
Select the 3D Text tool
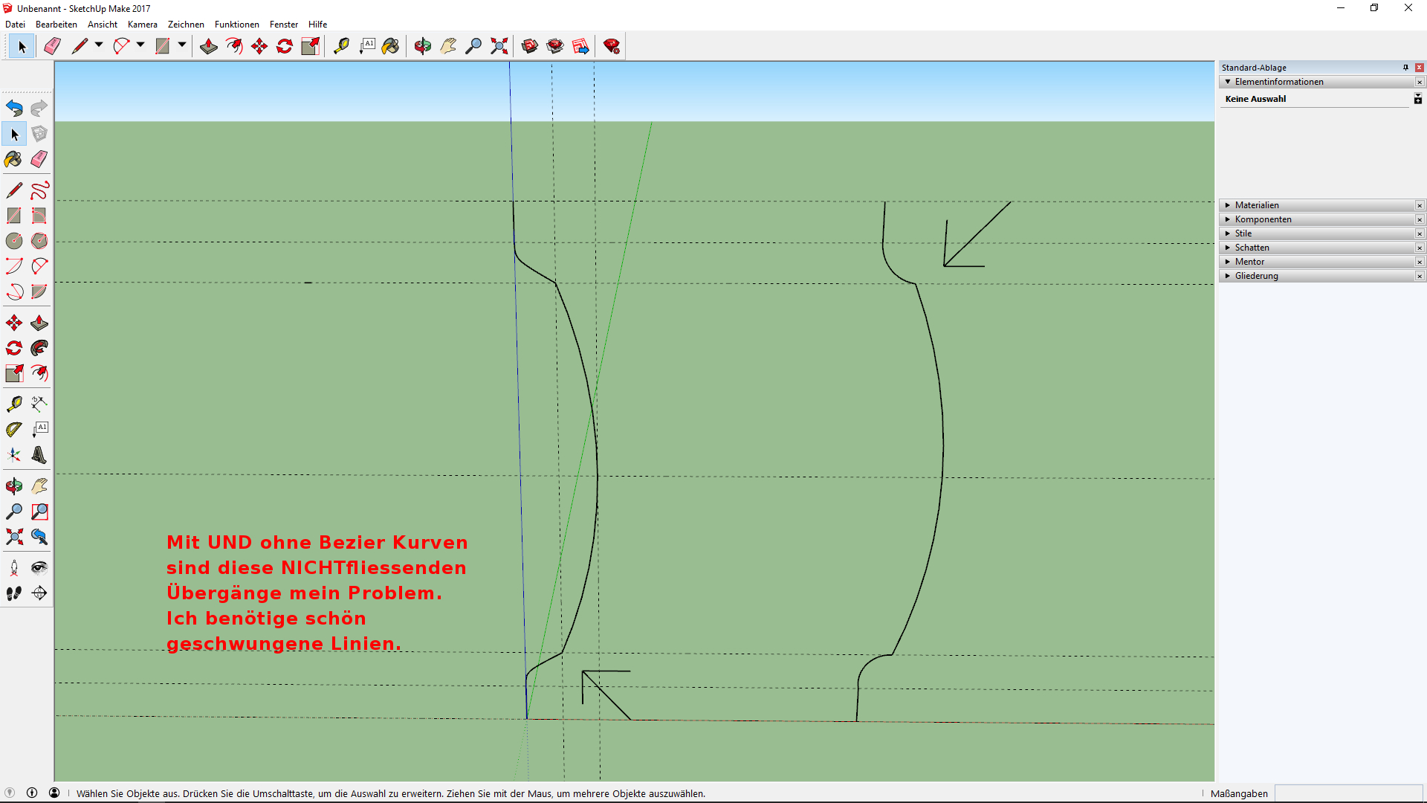39,454
